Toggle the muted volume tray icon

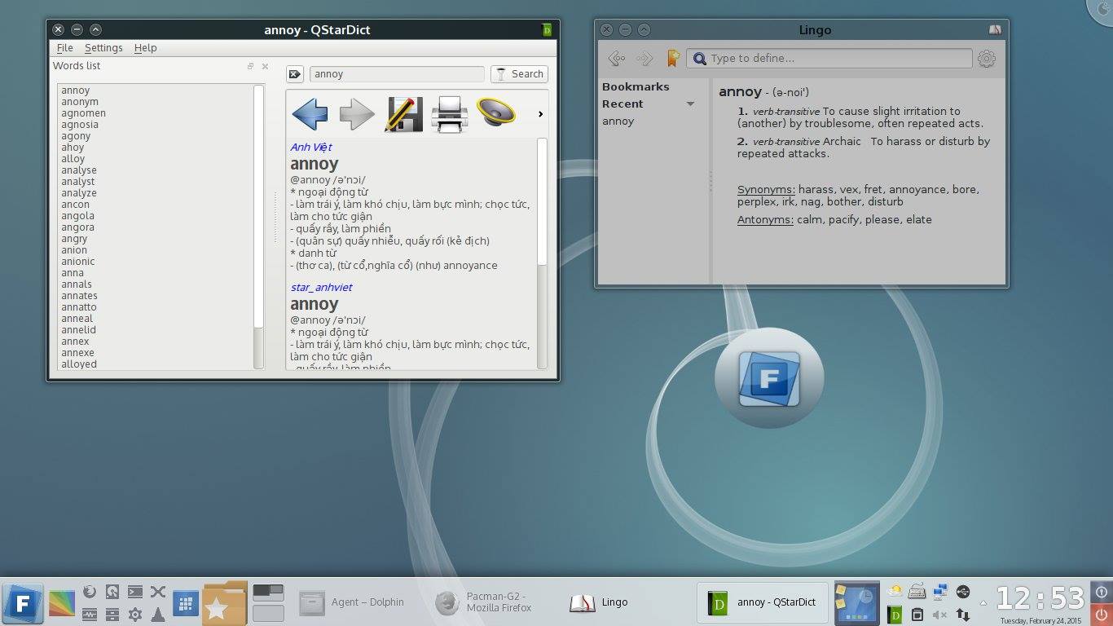coord(940,615)
